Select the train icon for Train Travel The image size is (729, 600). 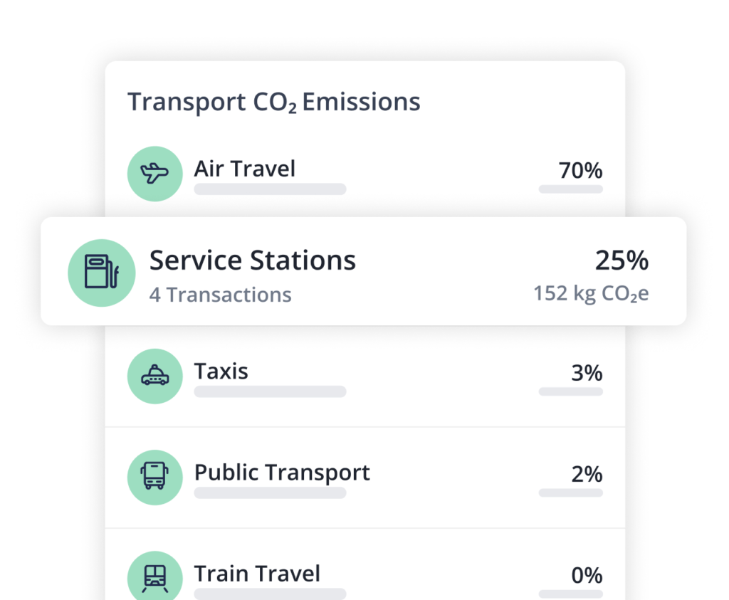point(154,577)
